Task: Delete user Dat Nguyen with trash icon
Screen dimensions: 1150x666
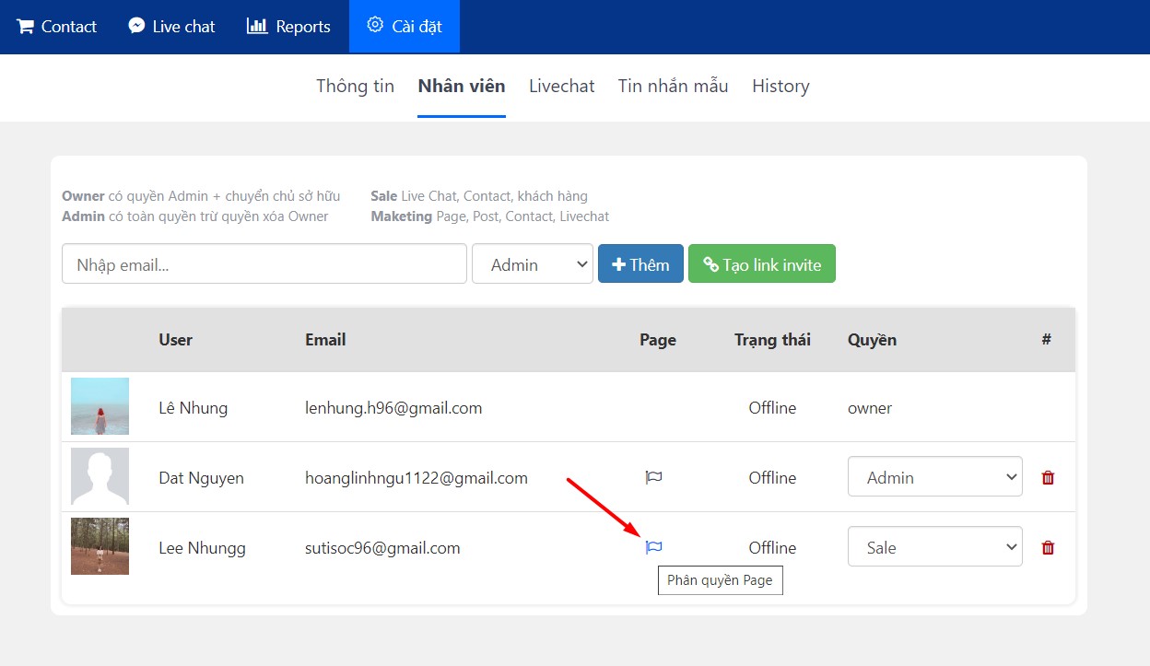Action: point(1048,477)
